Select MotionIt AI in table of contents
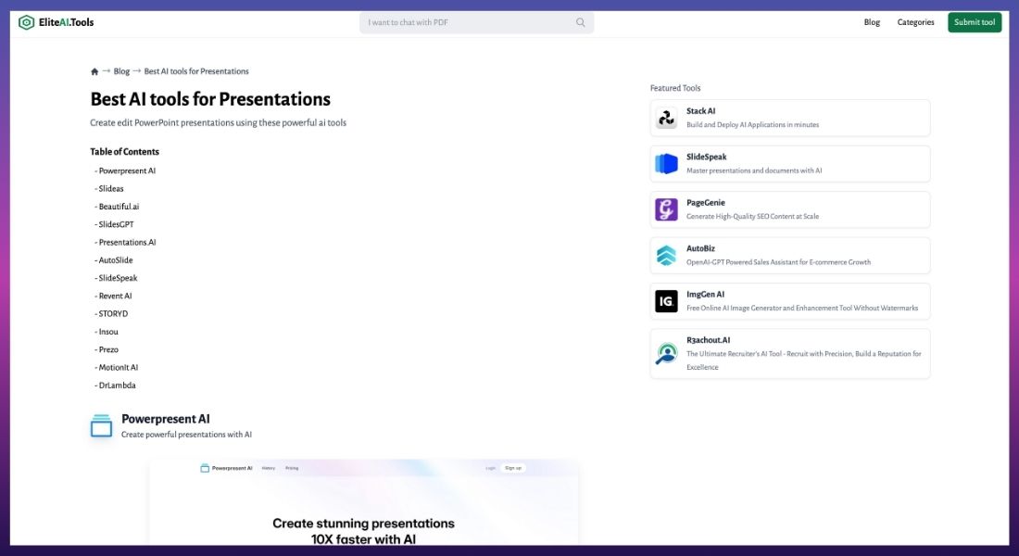 (x=118, y=367)
